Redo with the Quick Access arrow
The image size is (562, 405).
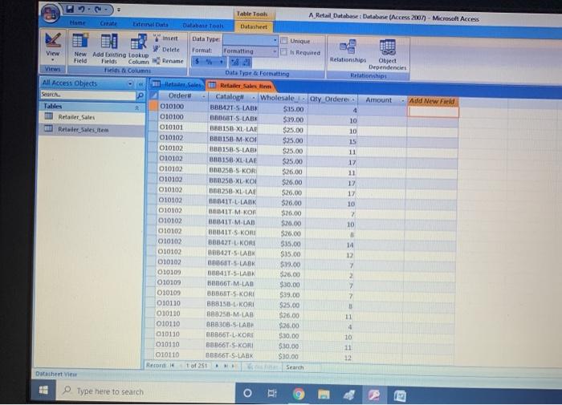(97, 10)
